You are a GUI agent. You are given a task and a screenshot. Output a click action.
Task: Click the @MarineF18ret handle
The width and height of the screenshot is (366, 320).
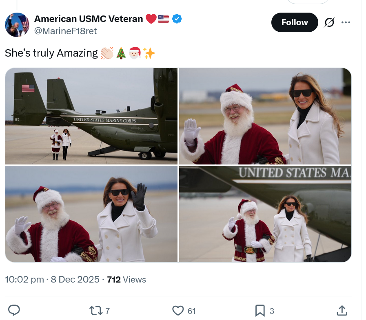(65, 31)
